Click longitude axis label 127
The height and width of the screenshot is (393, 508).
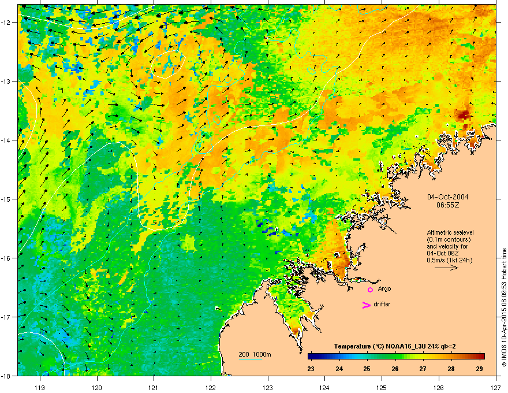tap(496, 387)
